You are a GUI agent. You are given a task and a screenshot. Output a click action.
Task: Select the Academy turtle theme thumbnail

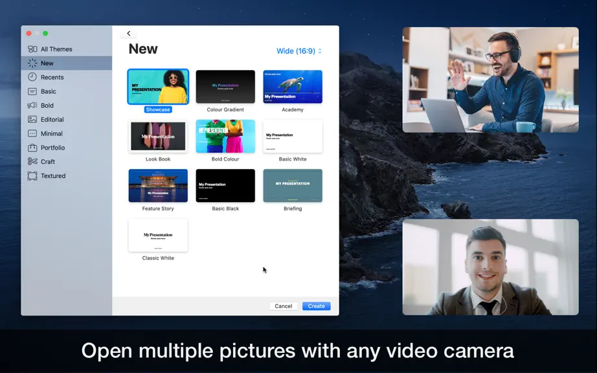[x=293, y=87]
